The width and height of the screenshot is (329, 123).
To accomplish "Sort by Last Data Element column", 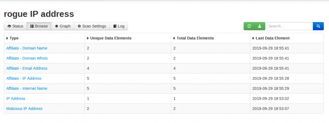I will [x=253, y=38].
